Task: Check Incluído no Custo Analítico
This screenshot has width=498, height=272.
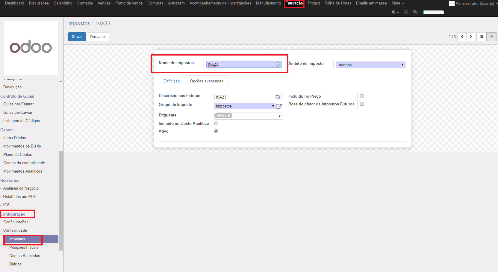Action: [216, 123]
